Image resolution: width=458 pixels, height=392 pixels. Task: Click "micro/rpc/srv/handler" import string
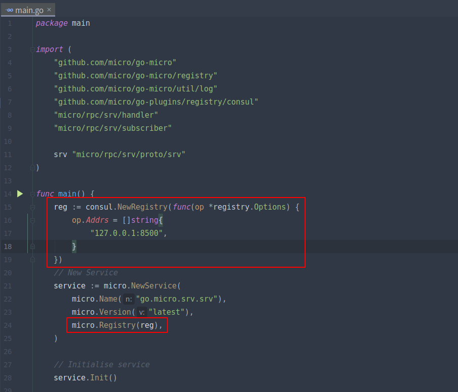click(x=106, y=115)
